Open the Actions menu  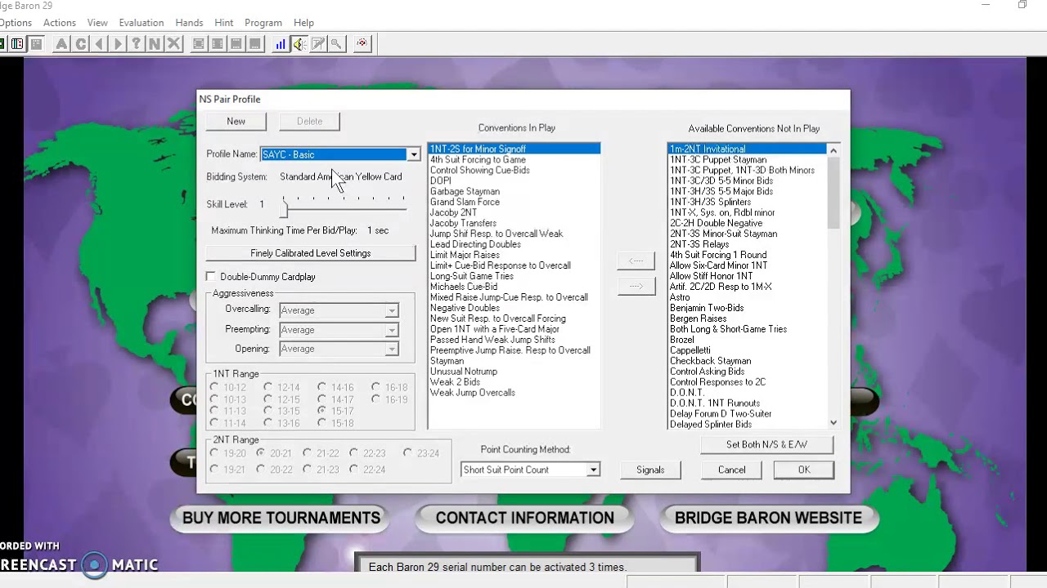[59, 23]
